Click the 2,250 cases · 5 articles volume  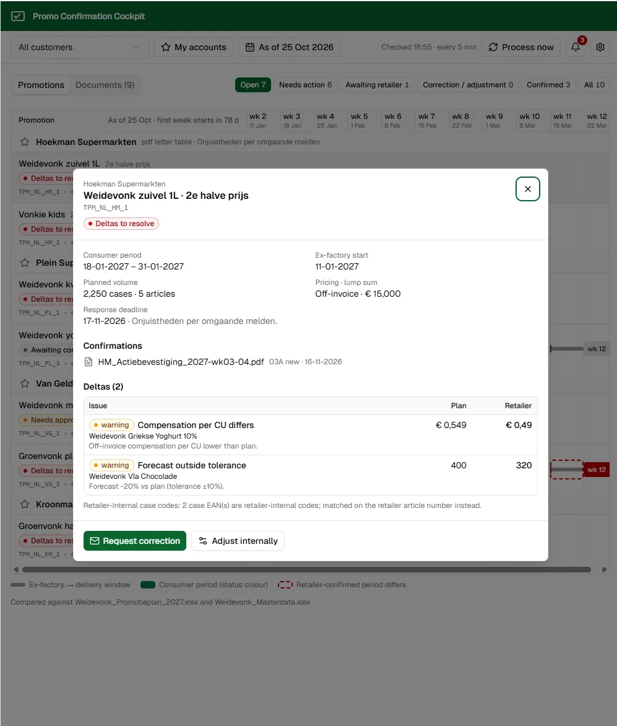pos(129,294)
